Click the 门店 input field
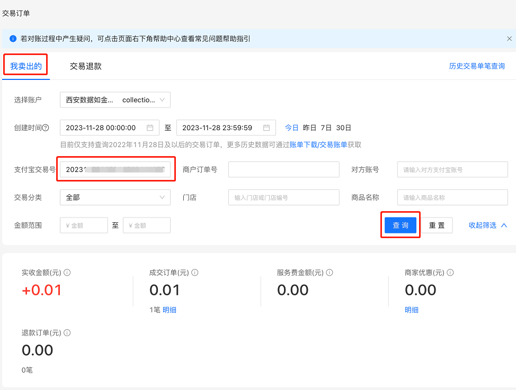Viewport: 516px width, 390px height. point(283,197)
